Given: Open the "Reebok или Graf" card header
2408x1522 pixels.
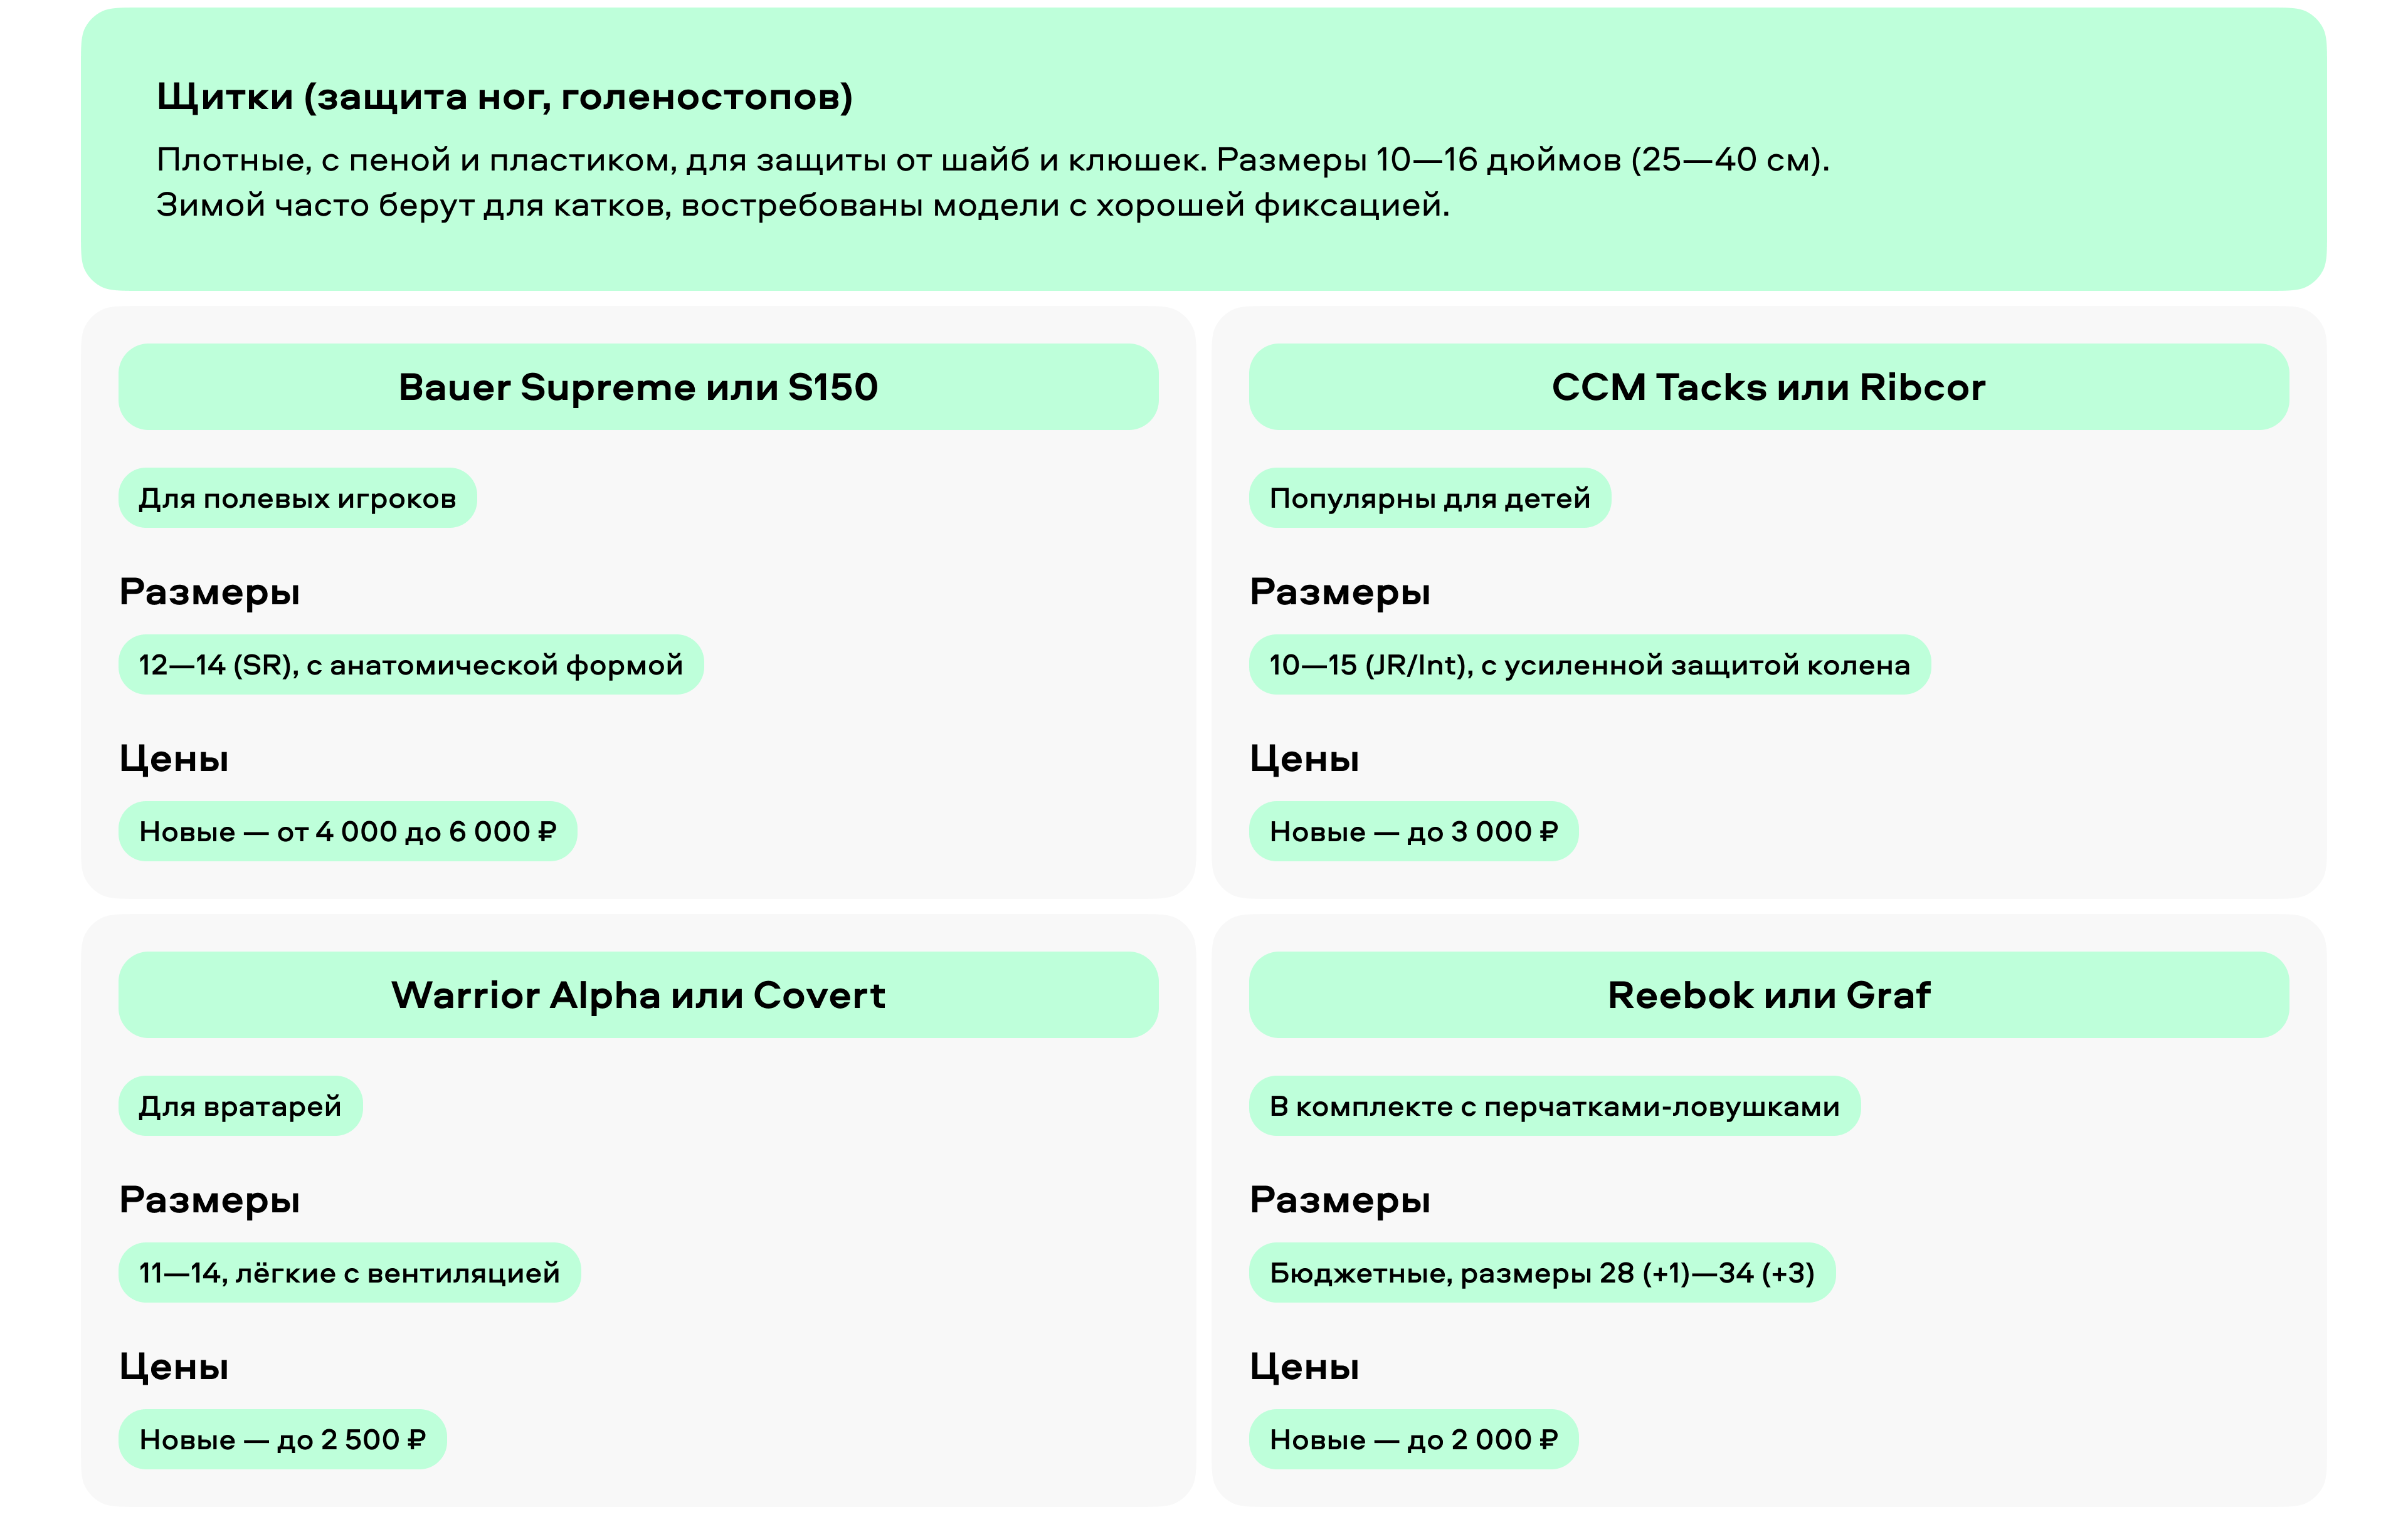Looking at the screenshot, I should 1768,995.
